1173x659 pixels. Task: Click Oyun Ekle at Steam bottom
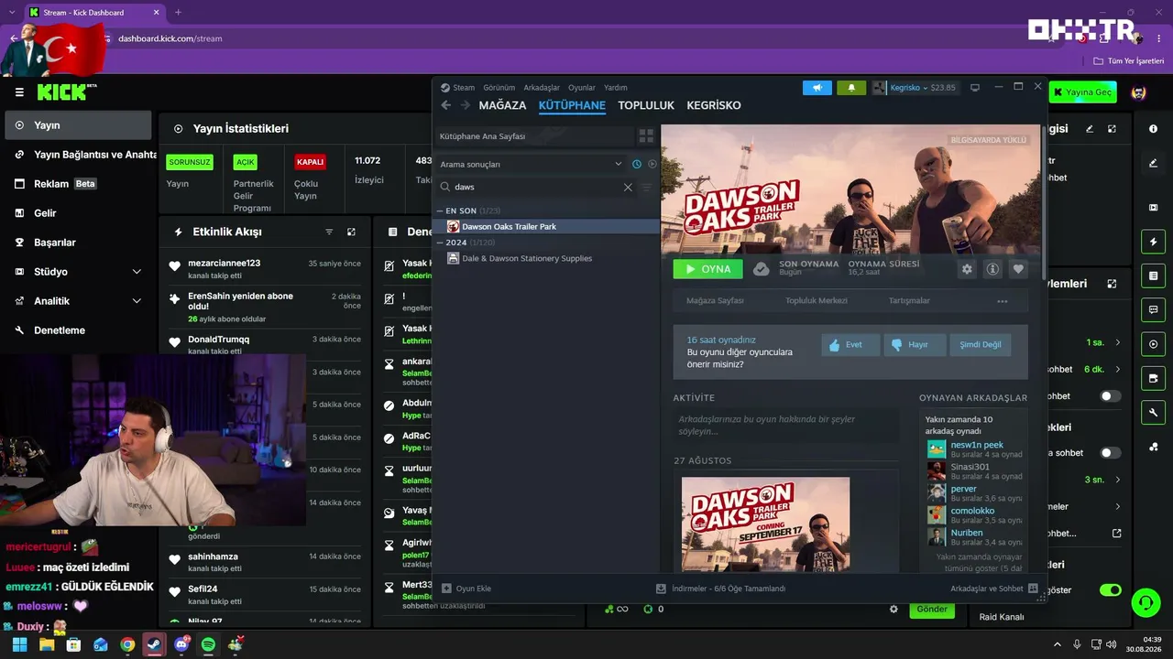click(x=466, y=589)
